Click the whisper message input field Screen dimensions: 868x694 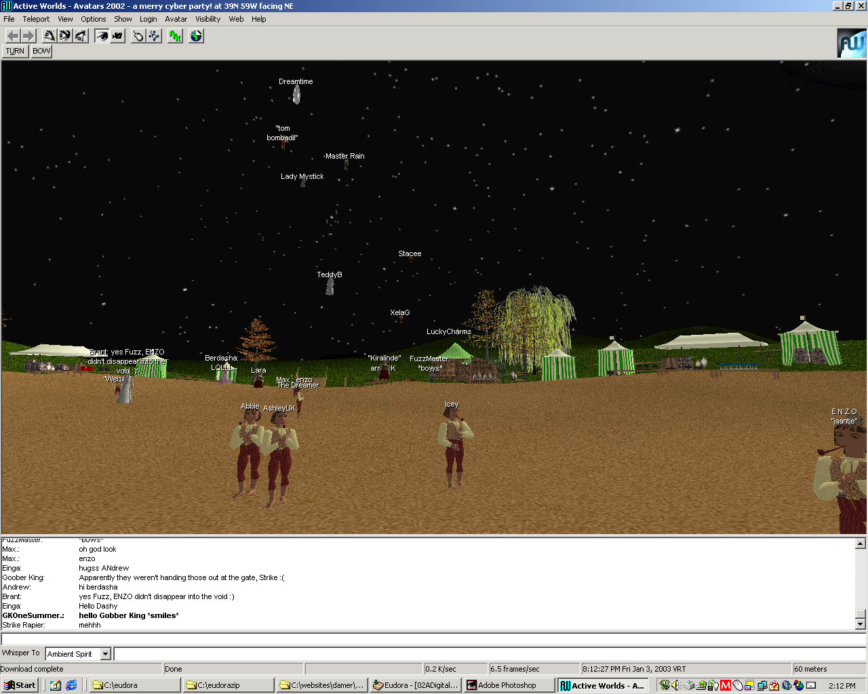point(488,654)
